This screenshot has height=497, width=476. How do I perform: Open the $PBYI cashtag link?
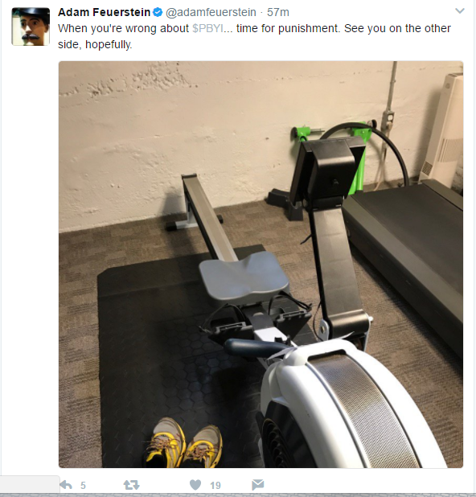pyautogui.click(x=208, y=28)
